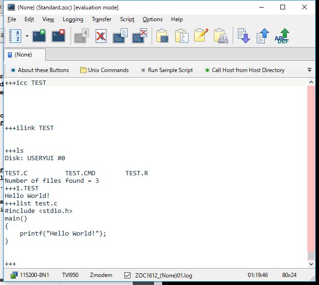Click the edit notepad with pencil icon
Image resolution: width=319 pixels, height=285 pixels.
tap(201, 35)
